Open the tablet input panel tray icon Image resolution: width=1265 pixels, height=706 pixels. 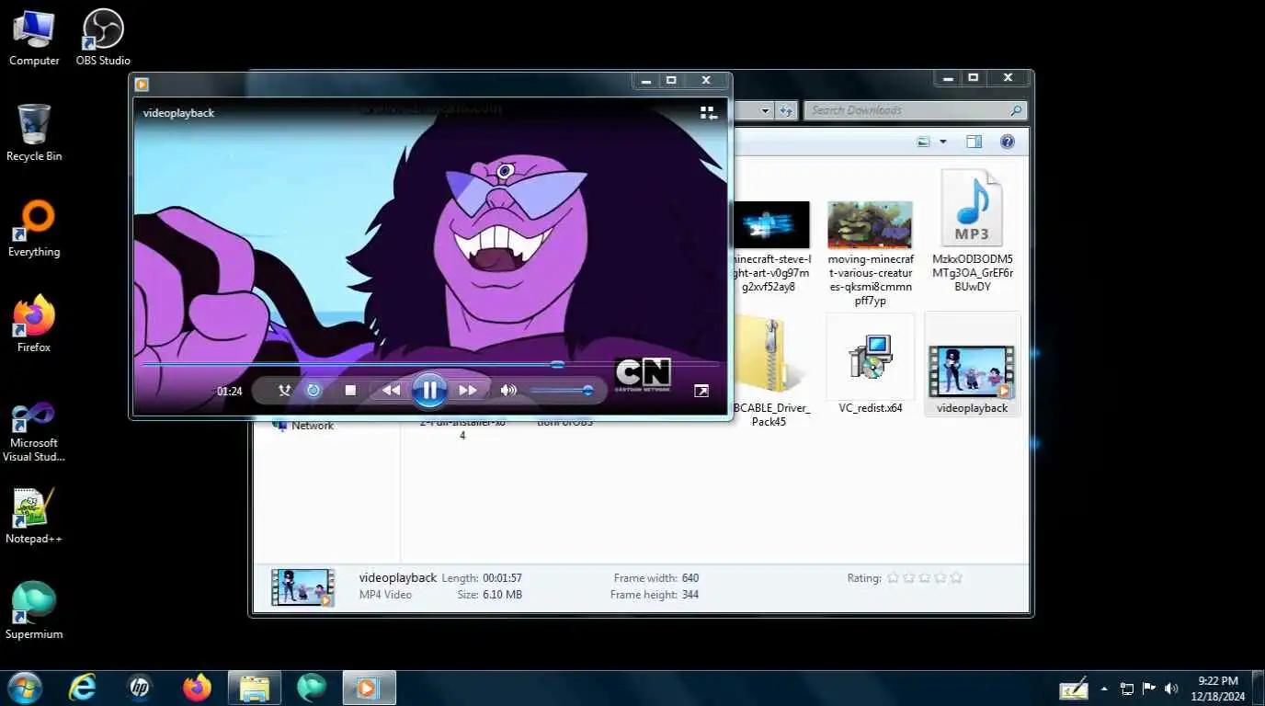(1073, 689)
